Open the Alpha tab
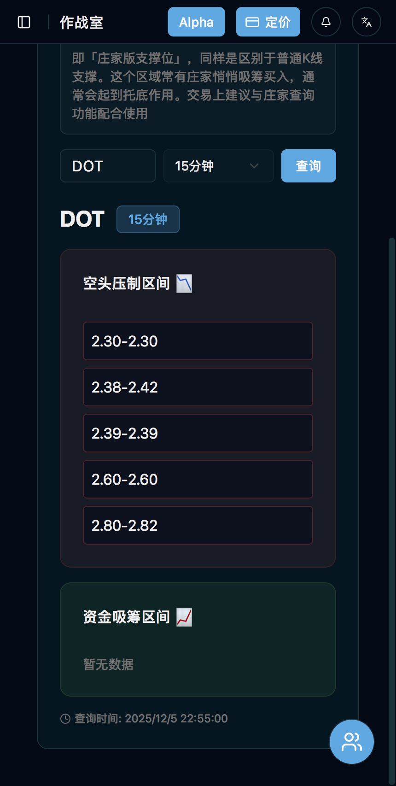396x786 pixels. pos(196,22)
